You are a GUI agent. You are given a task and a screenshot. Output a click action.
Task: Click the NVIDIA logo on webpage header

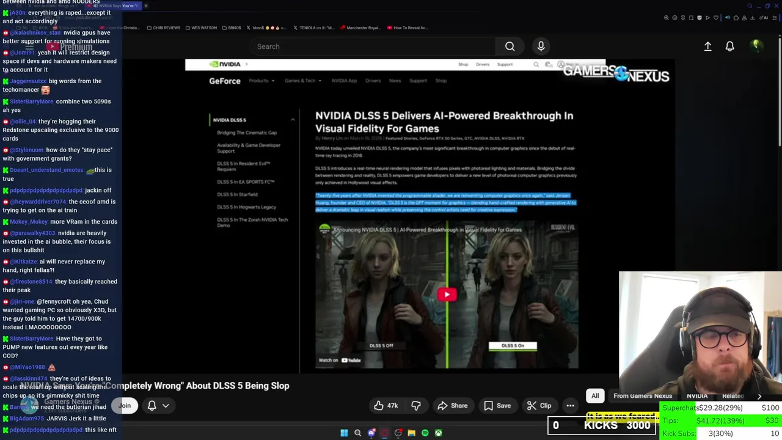point(224,64)
